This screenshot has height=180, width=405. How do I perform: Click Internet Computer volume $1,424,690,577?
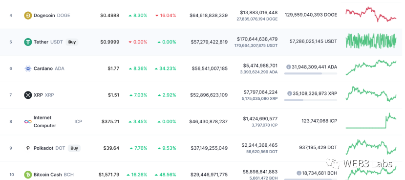260,119
